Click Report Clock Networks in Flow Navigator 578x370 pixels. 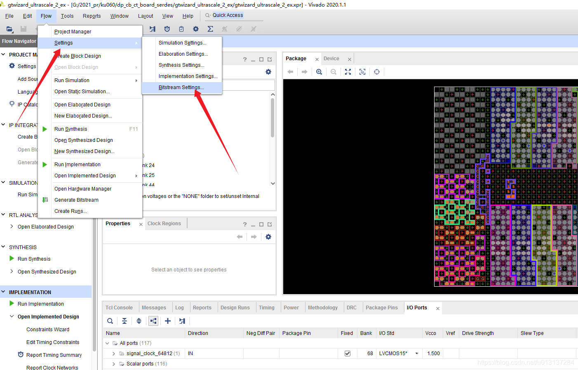pyautogui.click(x=52, y=367)
